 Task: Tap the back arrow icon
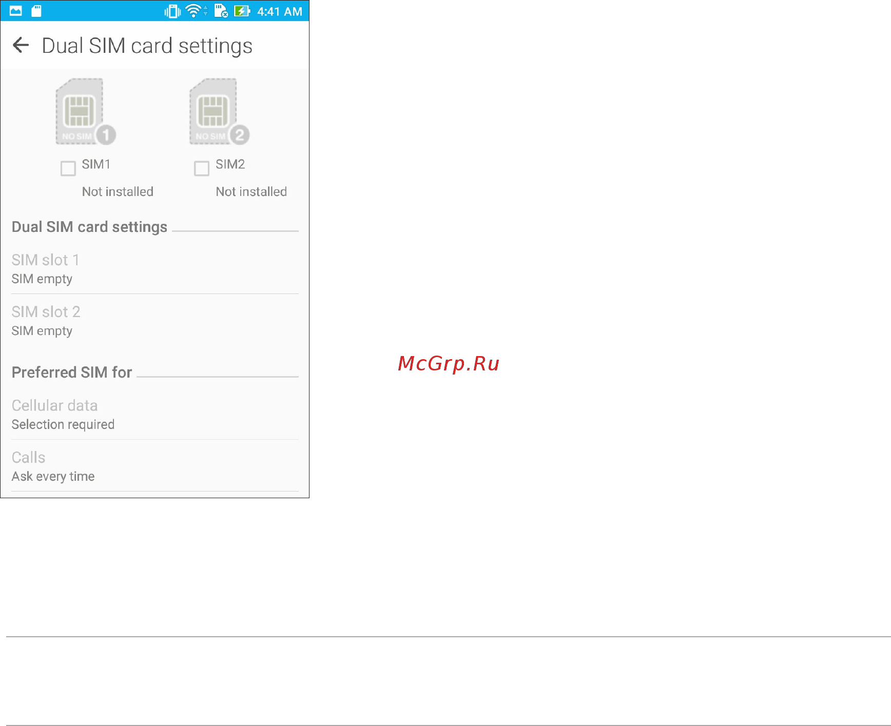21,45
